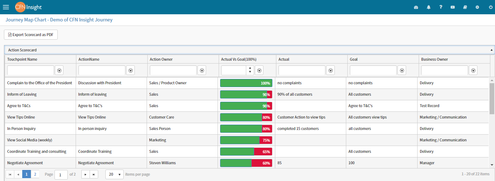495x181 pixels.
Task: Go to the next page
Action: pos(86,174)
